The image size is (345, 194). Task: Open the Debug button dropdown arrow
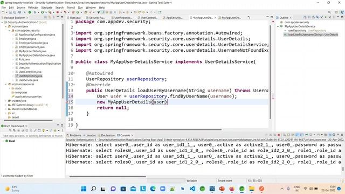(x=38, y=12)
